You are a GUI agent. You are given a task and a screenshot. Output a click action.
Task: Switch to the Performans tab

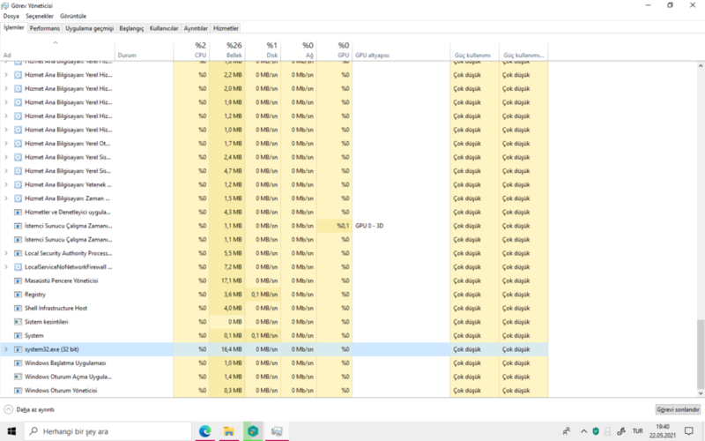(x=44, y=28)
